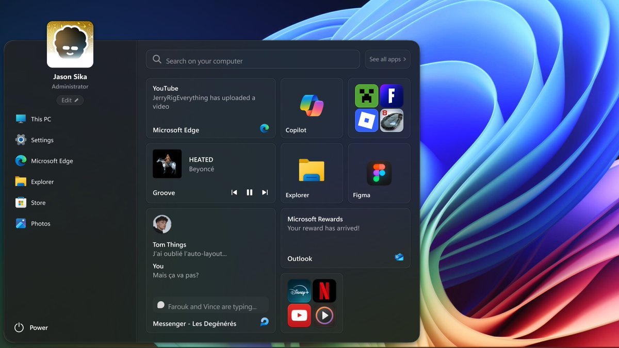Click the Outlook icon on Rewards tile

pyautogui.click(x=399, y=257)
